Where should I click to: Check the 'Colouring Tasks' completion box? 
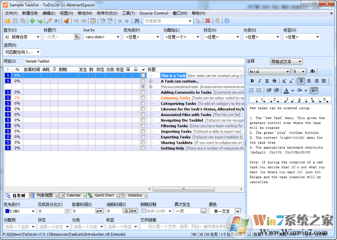(x=143, y=98)
